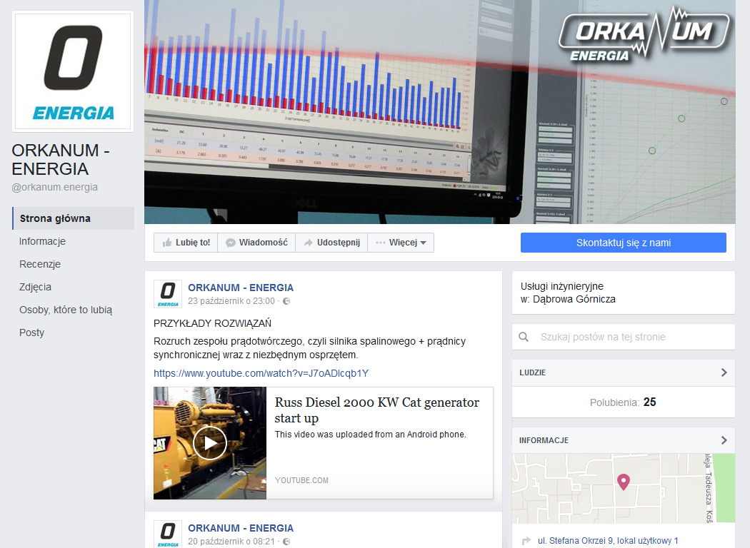This screenshot has width=750, height=548.
Task: Click Skontaktuj się z nami button
Action: [x=623, y=243]
